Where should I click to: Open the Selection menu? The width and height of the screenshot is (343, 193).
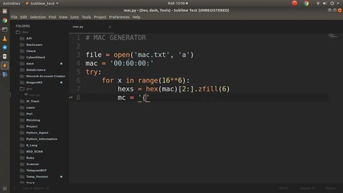point(38,17)
